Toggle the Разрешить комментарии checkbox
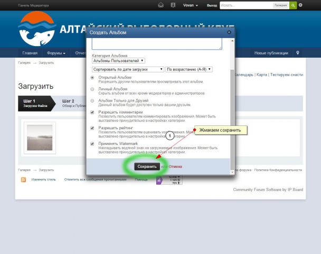This screenshot has height=254, width=321. coord(93,112)
